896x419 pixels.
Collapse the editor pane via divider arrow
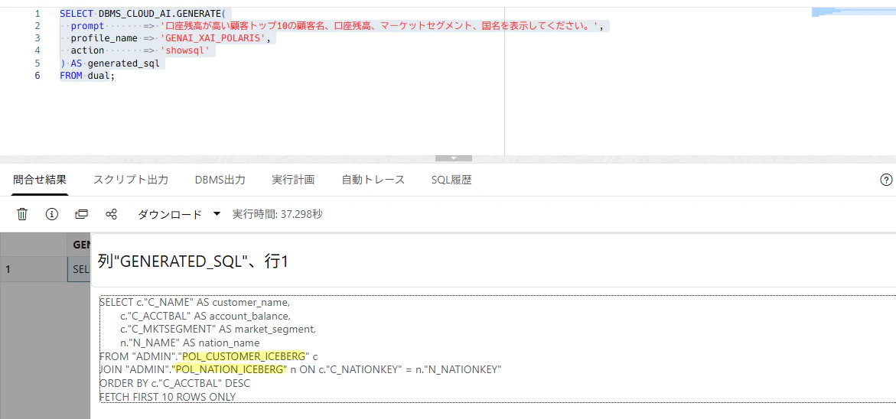[x=454, y=158]
